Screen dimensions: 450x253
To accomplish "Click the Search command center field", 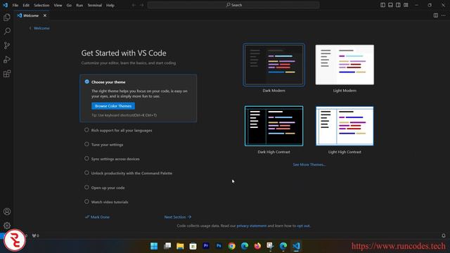I will point(233,5).
